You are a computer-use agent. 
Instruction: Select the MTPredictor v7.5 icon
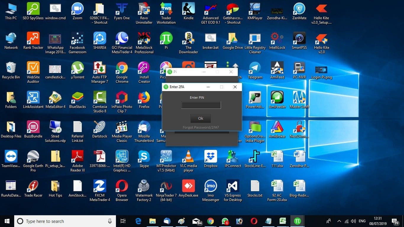pyautogui.click(x=166, y=161)
